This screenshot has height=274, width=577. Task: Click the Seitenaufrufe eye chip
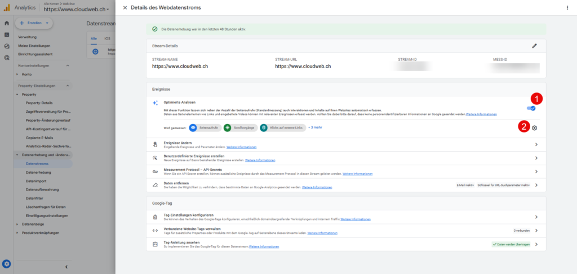click(x=205, y=128)
